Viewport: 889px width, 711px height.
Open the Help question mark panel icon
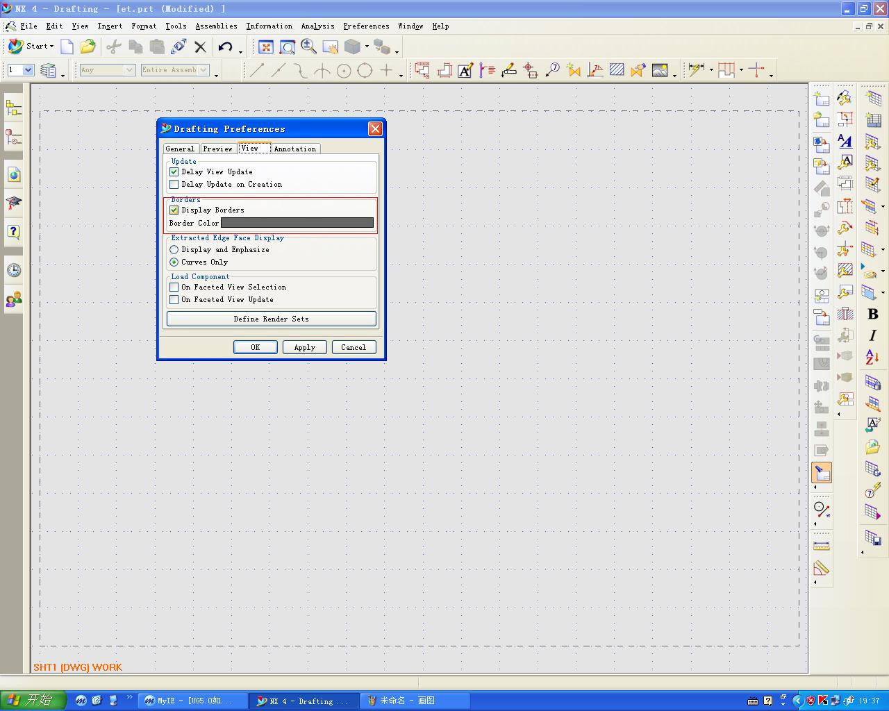tap(14, 232)
